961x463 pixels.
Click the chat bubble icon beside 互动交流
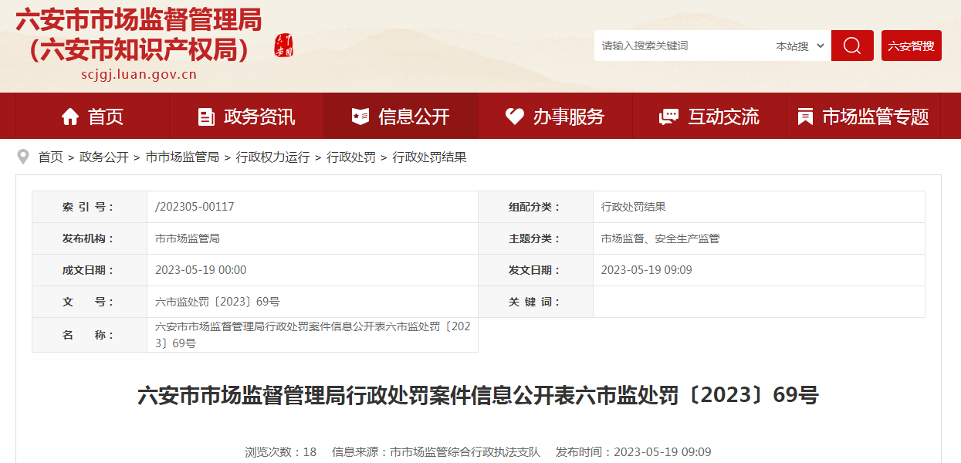(668, 117)
